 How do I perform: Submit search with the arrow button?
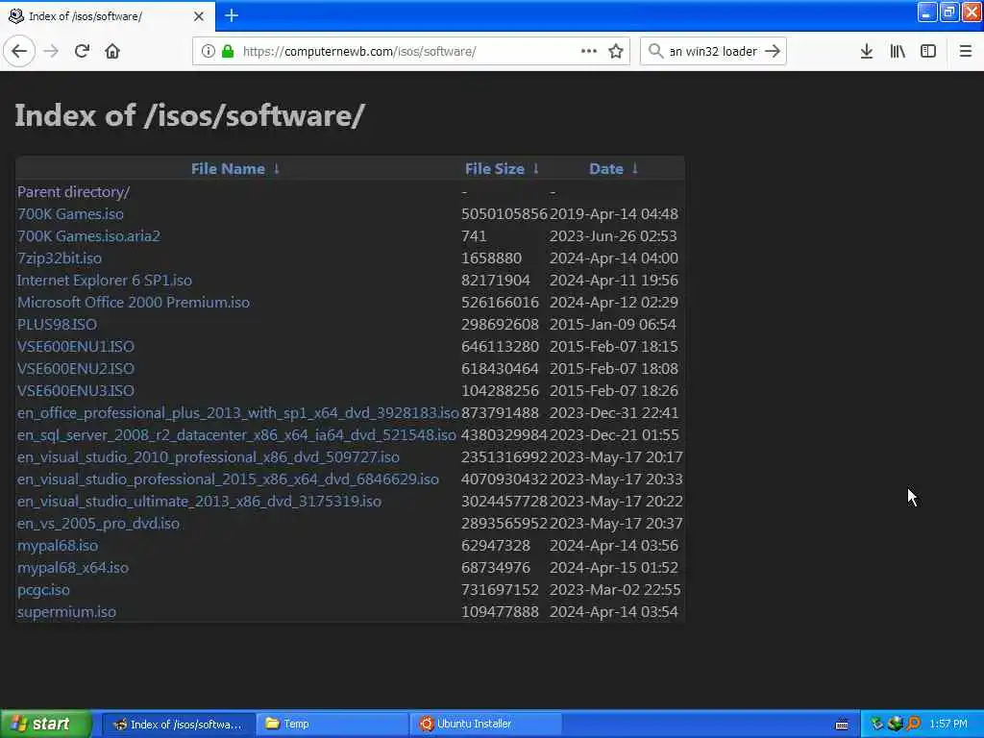tap(774, 51)
